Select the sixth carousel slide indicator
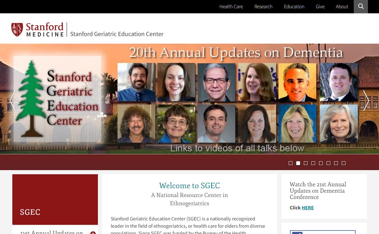The height and width of the screenshot is (234, 379). pyautogui.click(x=328, y=163)
